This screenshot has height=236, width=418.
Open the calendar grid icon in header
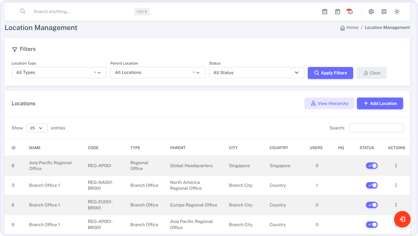pyautogui.click(x=325, y=12)
